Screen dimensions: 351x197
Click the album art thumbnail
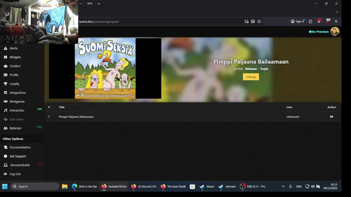[x=105, y=68]
